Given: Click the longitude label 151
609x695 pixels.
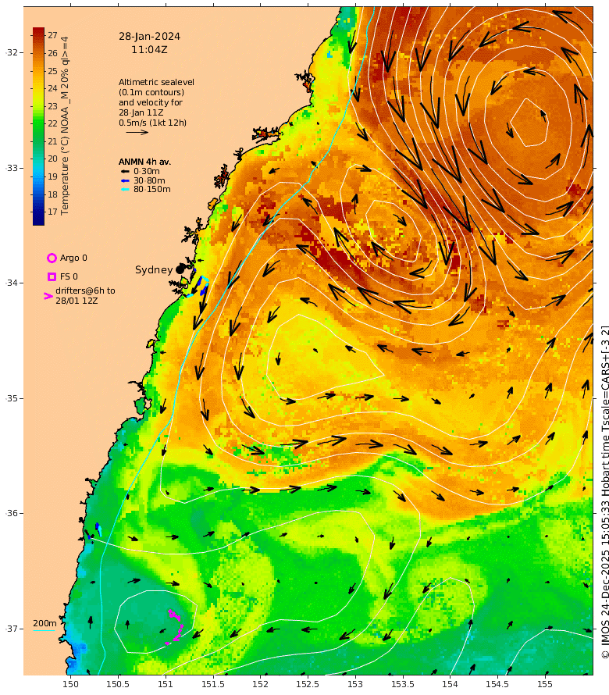Looking at the screenshot, I should point(166,684).
